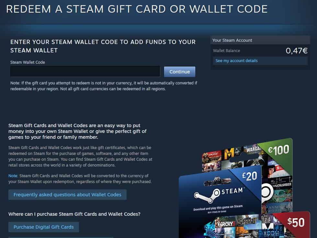Viewport: 317px width, 238px height.
Task: Click the Wargame thumbnail on €100 card
Action: point(253,149)
